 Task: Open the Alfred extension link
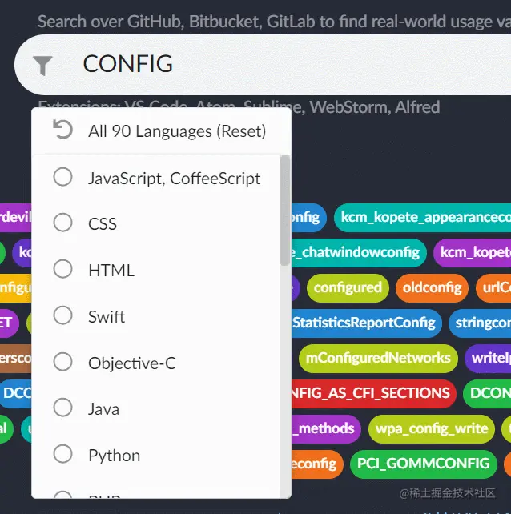[417, 107]
